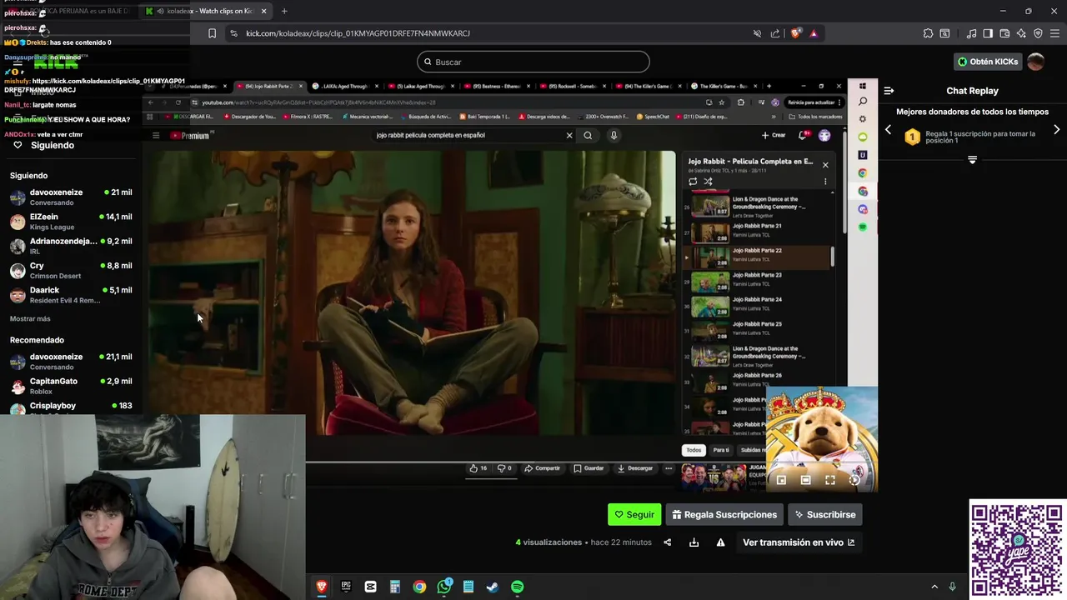
Task: Open the ElZeein channel in sidebar
Action: tap(71, 221)
